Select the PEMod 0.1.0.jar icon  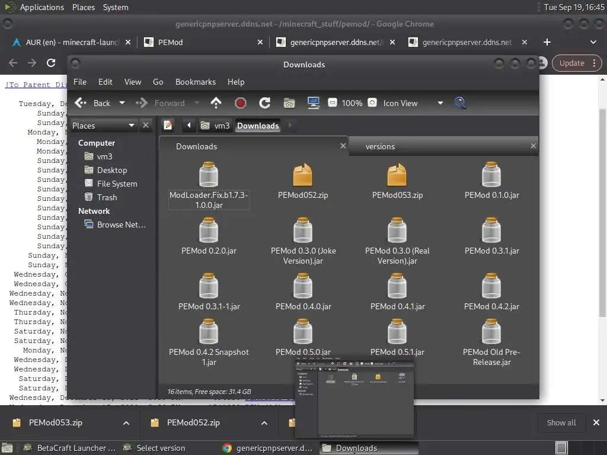tap(491, 175)
